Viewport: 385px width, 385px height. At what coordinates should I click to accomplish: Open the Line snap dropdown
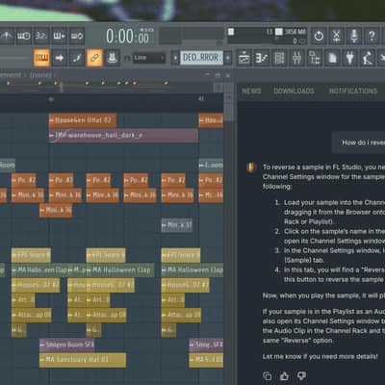[x=148, y=58]
